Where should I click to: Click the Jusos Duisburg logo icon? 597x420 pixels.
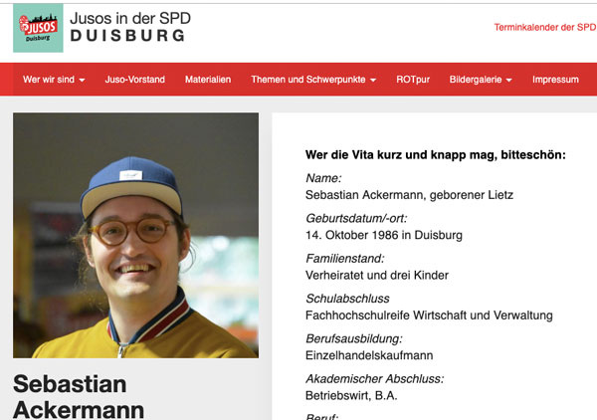click(x=38, y=28)
